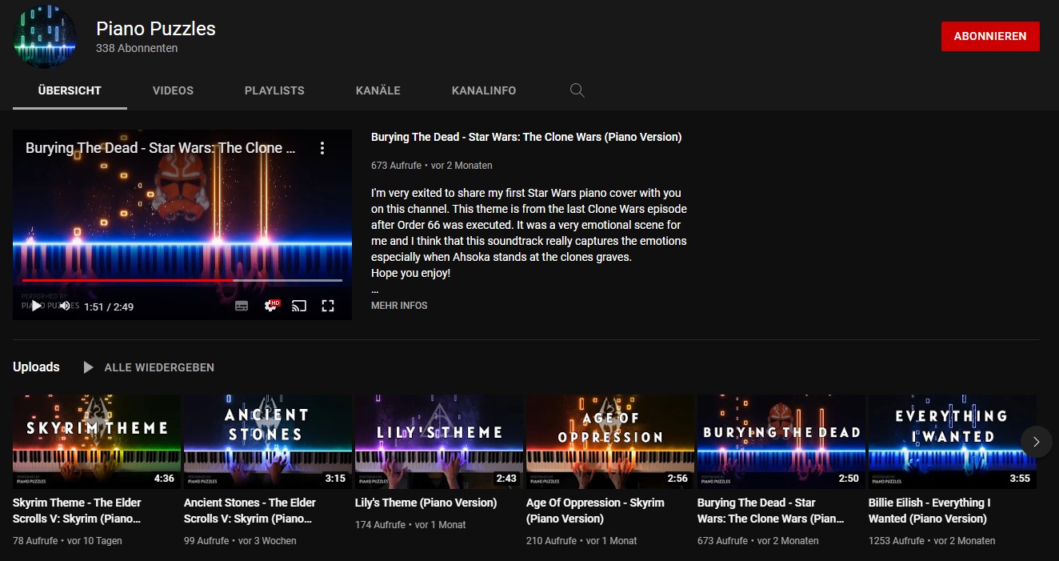Play all uploads via Alle Wiedergeben
This screenshot has width=1059, height=561.
point(159,367)
